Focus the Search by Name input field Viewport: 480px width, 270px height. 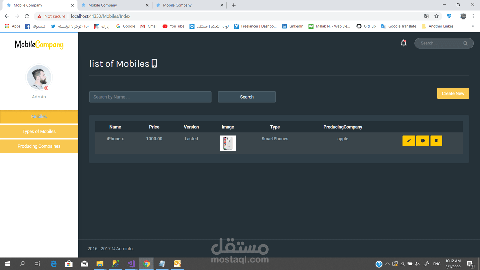click(150, 97)
